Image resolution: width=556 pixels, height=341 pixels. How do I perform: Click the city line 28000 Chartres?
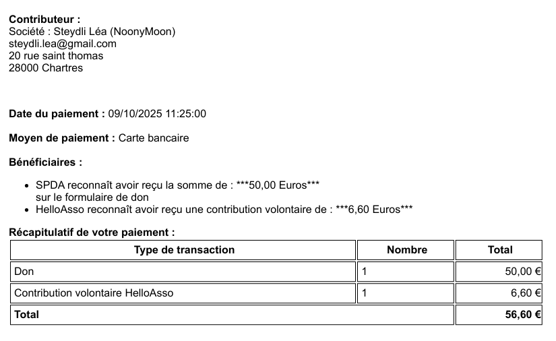46,68
